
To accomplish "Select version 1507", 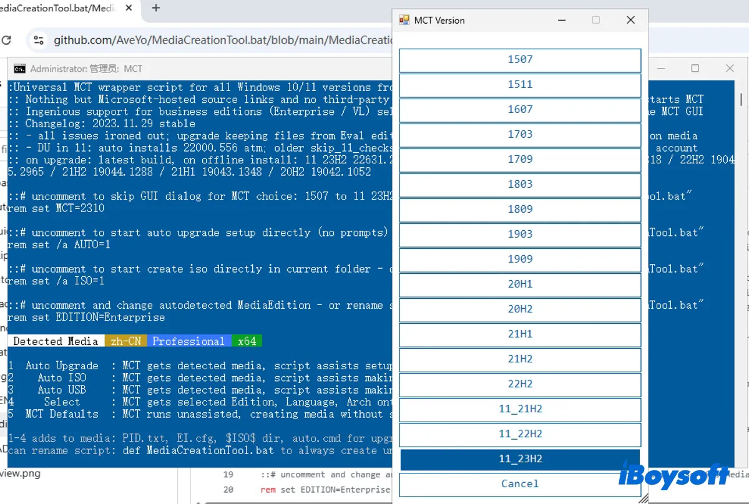I will tap(520, 60).
